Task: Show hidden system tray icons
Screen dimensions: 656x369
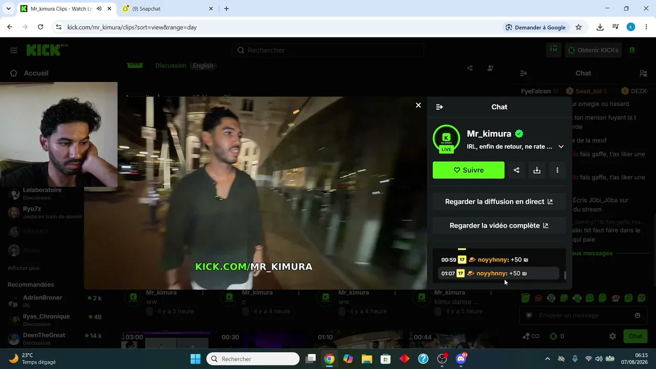Action: [547, 359]
